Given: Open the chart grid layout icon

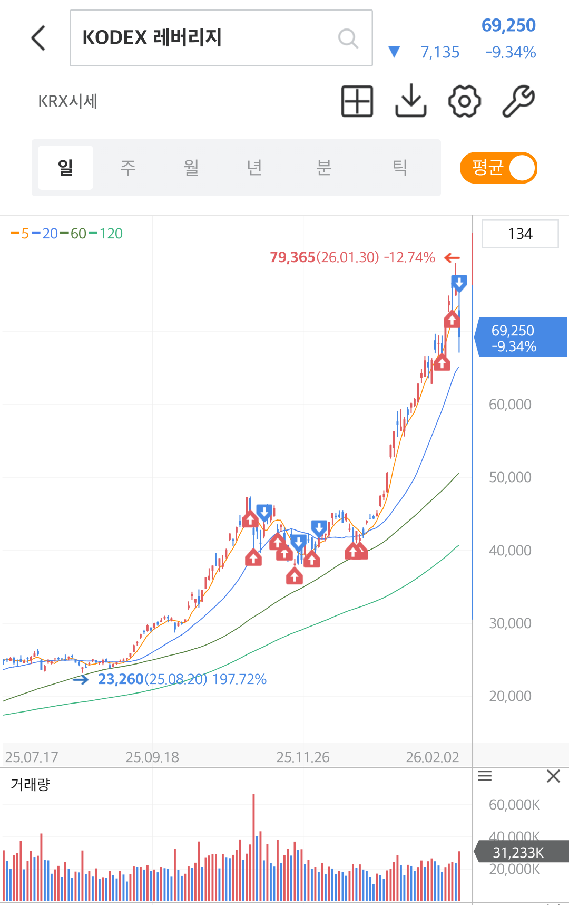Looking at the screenshot, I should (x=357, y=101).
